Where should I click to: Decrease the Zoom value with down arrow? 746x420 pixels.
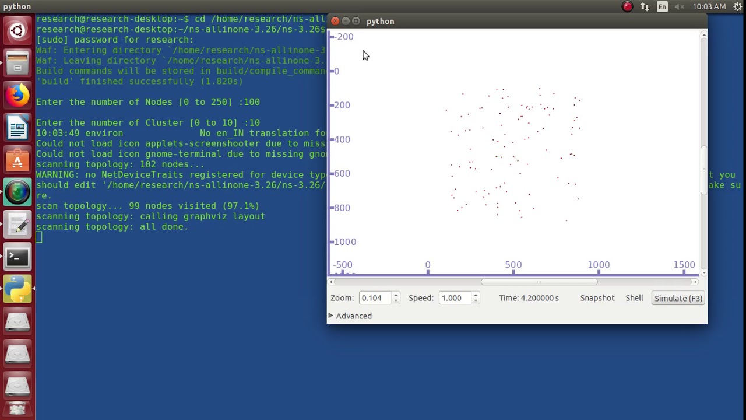click(396, 301)
